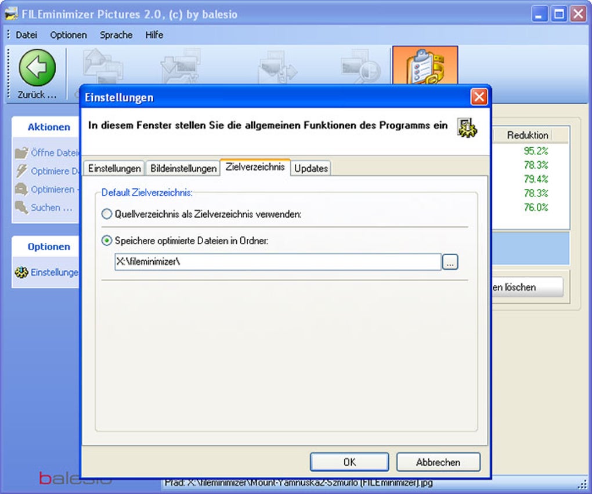This screenshot has height=494, width=592.
Task: Click the Optimieren link in Aktionen
Action: click(x=53, y=189)
